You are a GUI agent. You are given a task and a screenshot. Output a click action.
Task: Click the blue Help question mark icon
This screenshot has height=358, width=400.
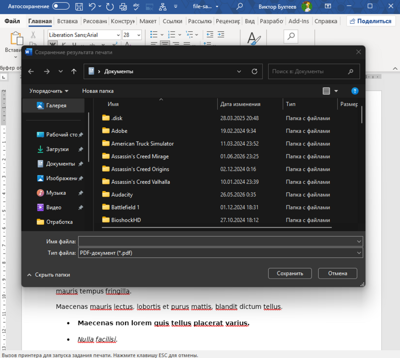tap(355, 91)
